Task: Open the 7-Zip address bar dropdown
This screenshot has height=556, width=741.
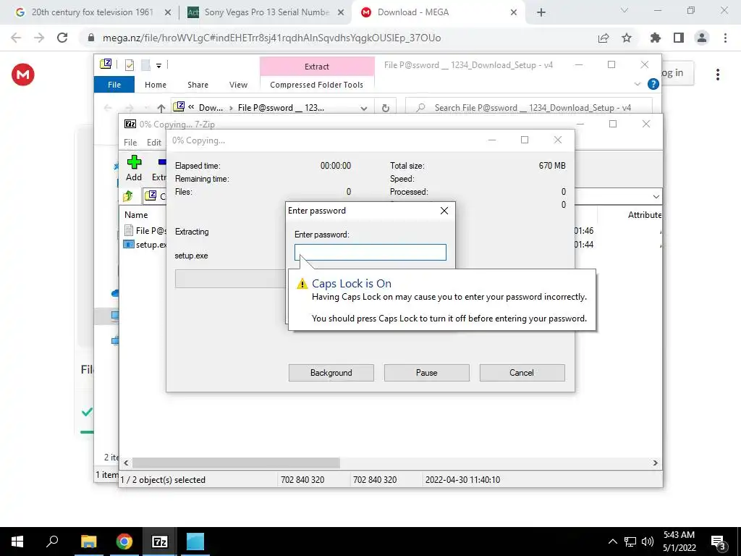Action: 656,196
